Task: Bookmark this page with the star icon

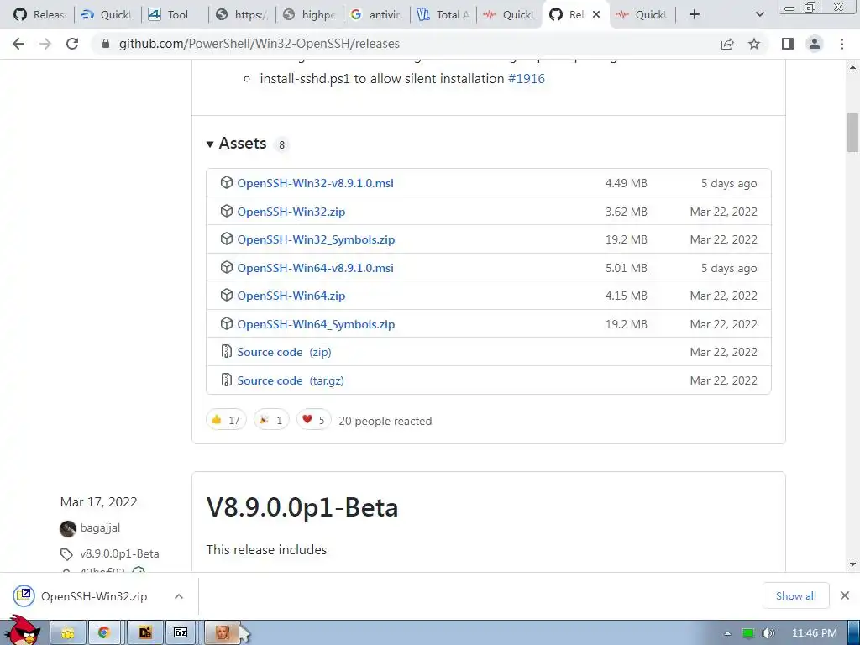Action: point(754,44)
